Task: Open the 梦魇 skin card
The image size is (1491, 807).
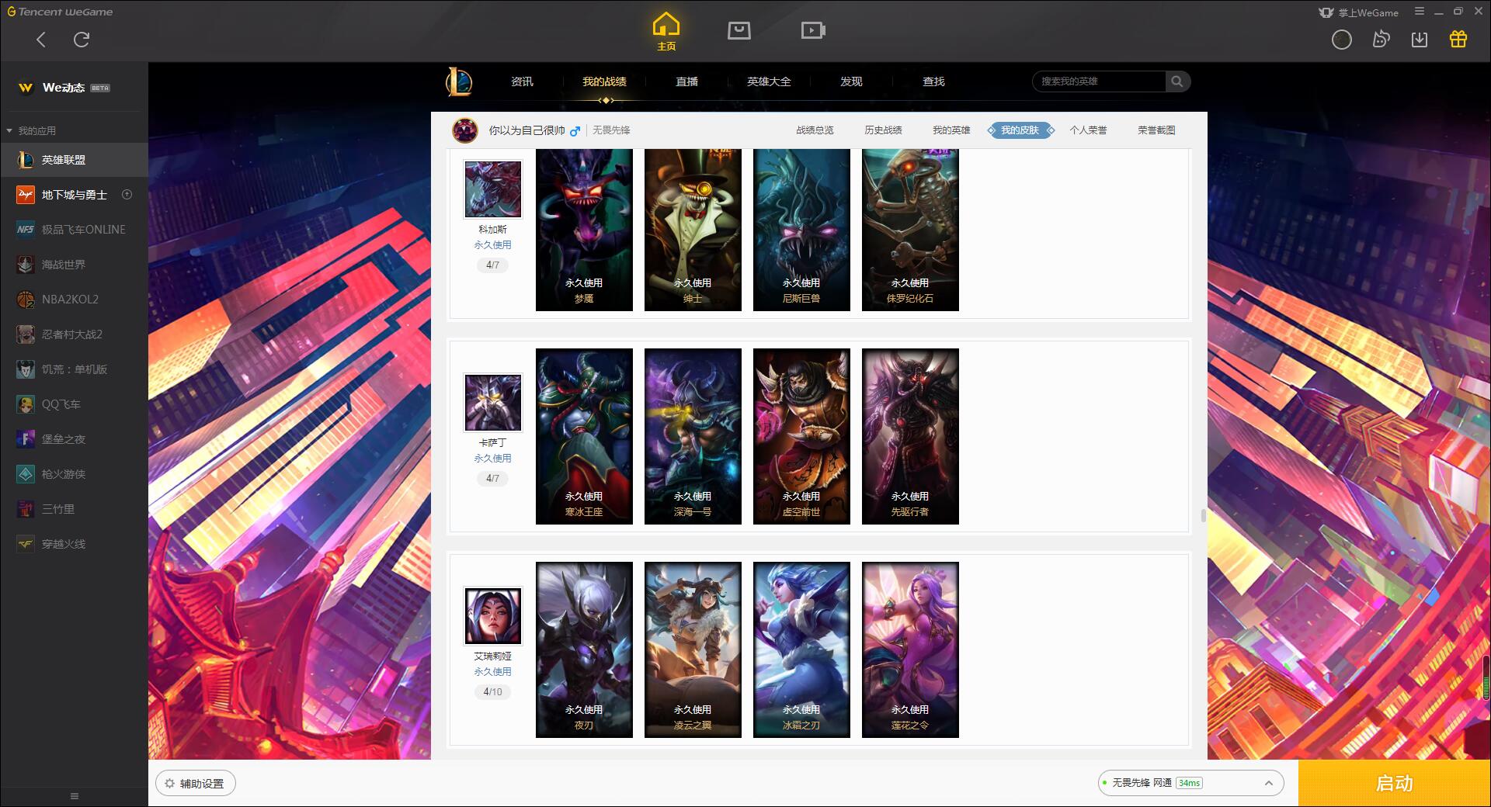Action: coord(584,230)
